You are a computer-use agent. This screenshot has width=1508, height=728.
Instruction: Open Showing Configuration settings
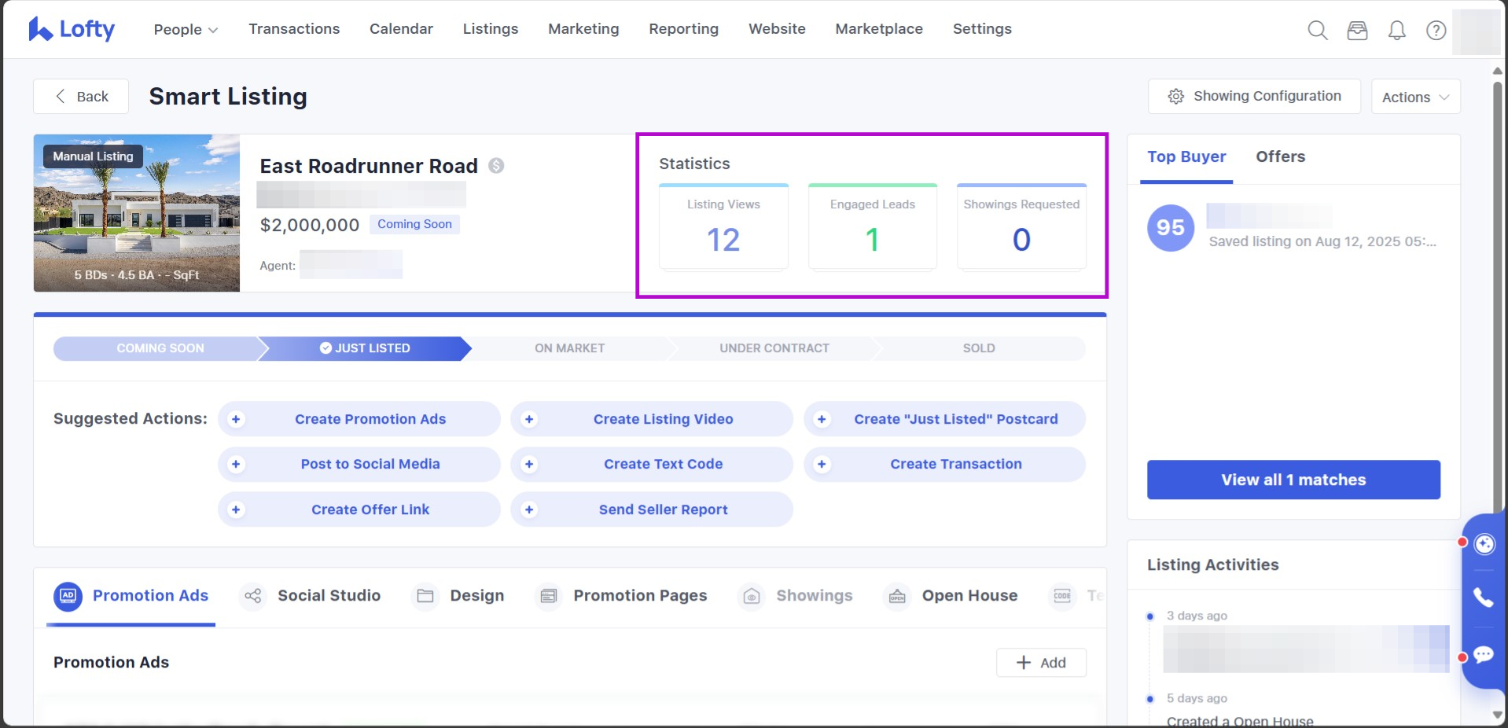tap(1254, 96)
